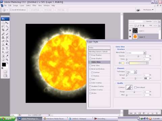Open the layer Fill slider arrow
The height and width of the screenshot is (121, 162).
click(x=159, y=26)
